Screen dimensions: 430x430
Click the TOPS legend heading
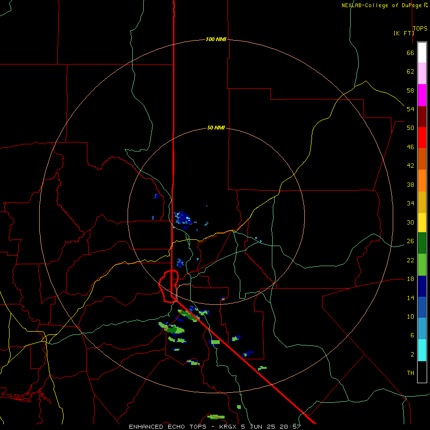[420, 29]
